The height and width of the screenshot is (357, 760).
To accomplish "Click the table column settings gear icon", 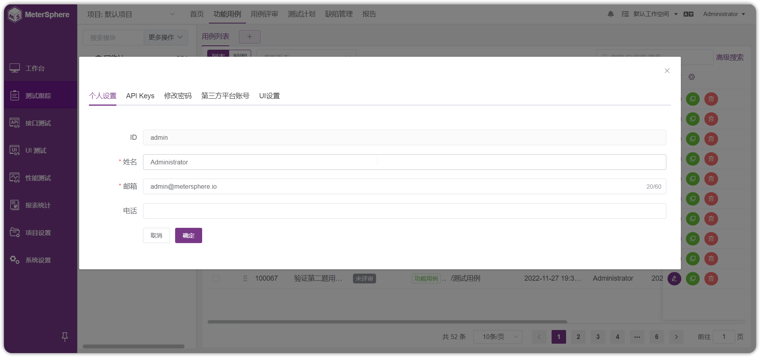I will click(692, 77).
